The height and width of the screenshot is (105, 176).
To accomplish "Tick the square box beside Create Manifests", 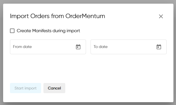I will coord(12,31).
